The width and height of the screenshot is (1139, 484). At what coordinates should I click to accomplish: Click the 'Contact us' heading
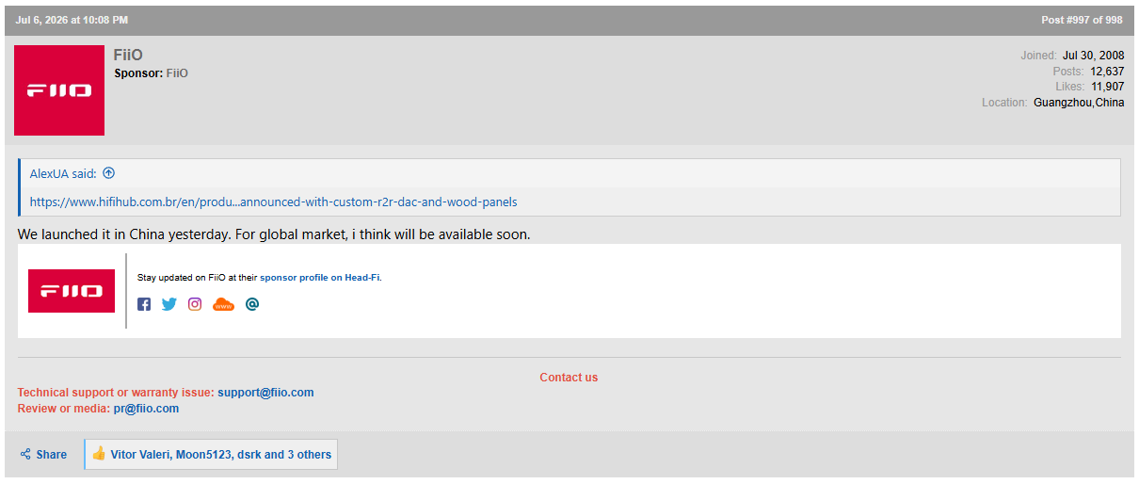pos(569,378)
